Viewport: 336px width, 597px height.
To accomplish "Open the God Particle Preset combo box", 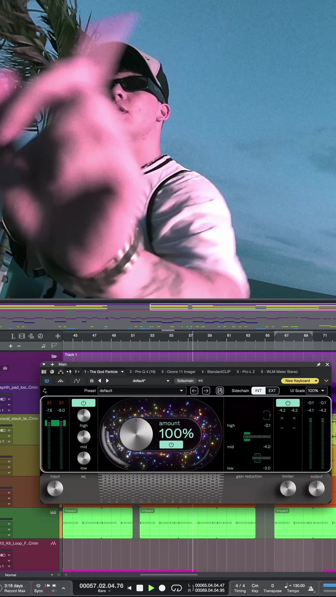I will tap(142, 391).
